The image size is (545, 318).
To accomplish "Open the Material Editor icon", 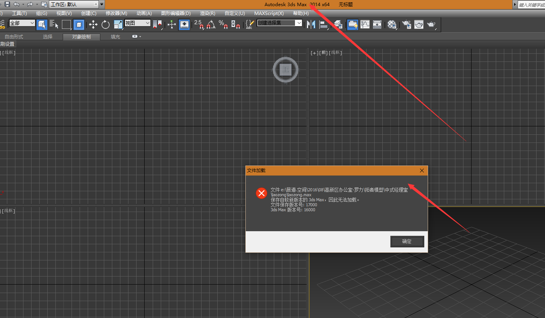I will 392,25.
